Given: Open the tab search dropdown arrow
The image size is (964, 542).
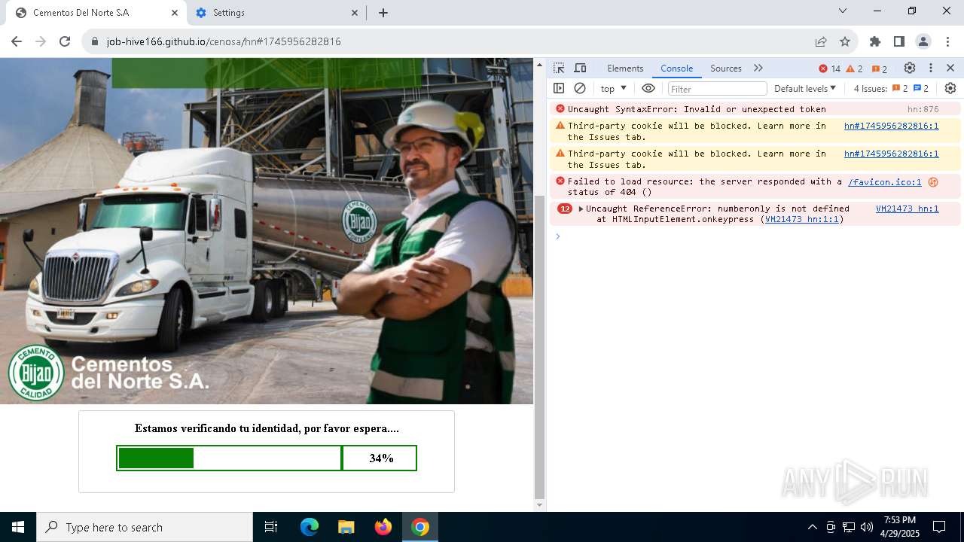Looking at the screenshot, I should coord(843,11).
